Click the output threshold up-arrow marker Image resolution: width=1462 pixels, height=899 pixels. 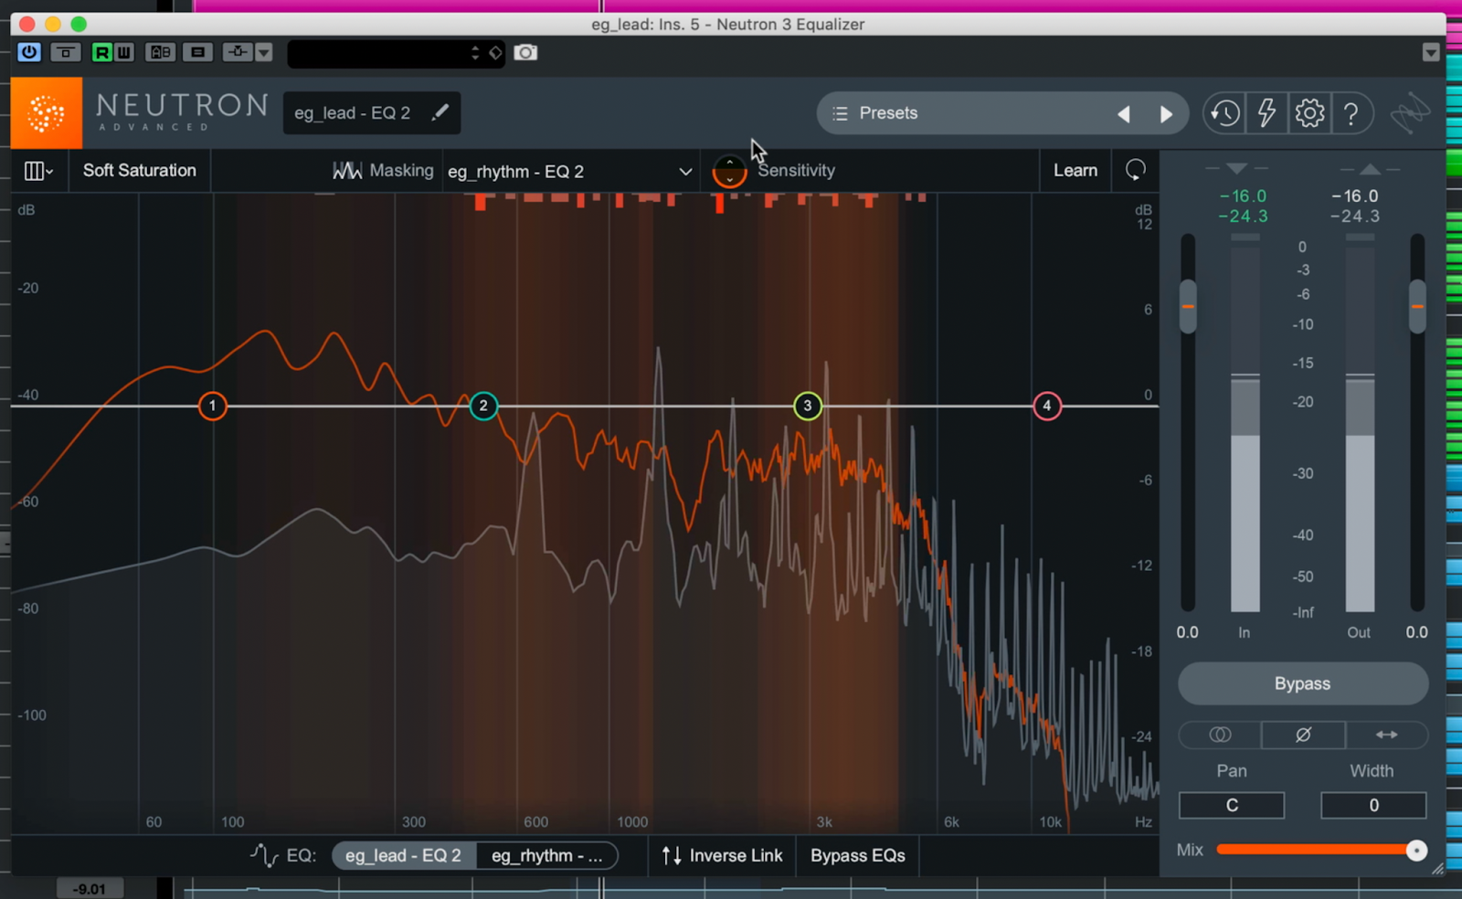click(x=1369, y=169)
